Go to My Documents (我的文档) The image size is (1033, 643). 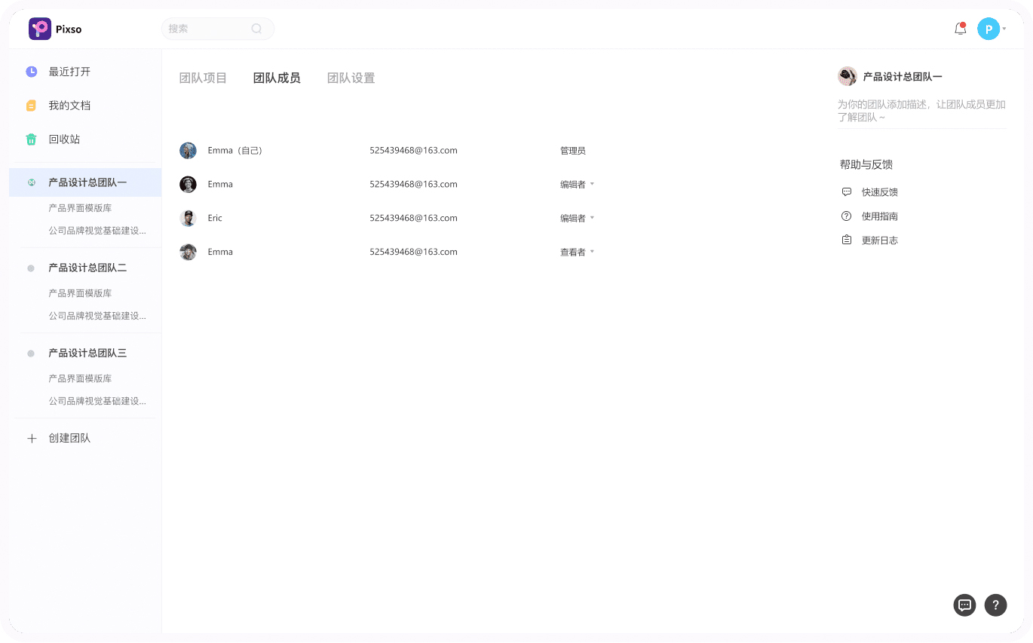69,106
